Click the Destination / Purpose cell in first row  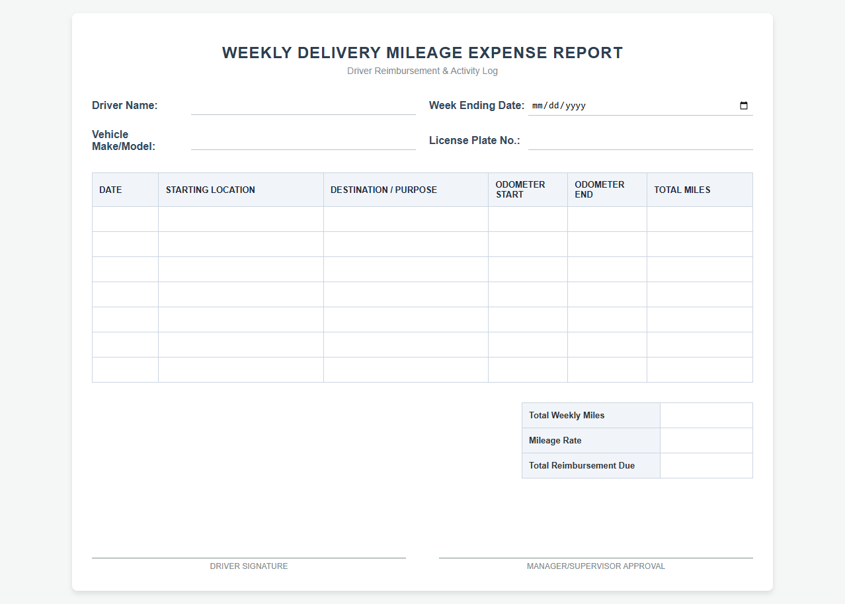pyautogui.click(x=406, y=219)
